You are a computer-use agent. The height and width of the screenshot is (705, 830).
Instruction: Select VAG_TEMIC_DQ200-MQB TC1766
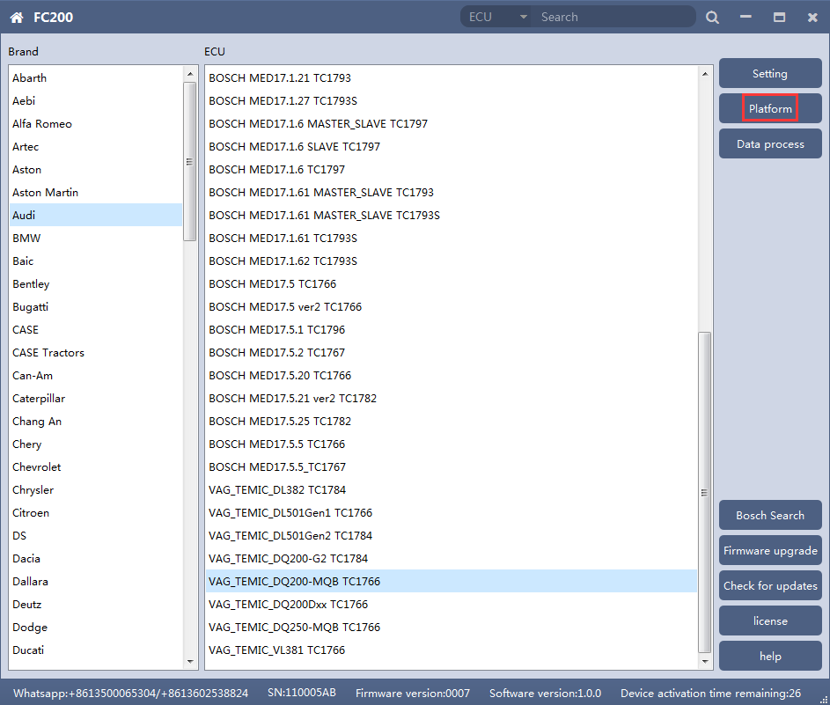(x=452, y=582)
